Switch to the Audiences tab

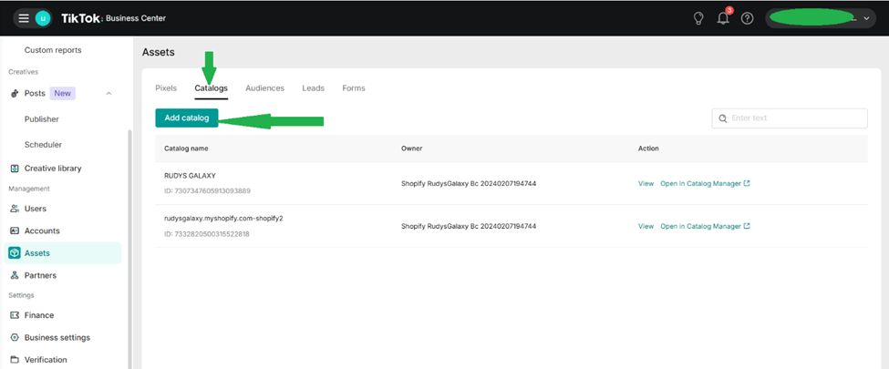264,88
